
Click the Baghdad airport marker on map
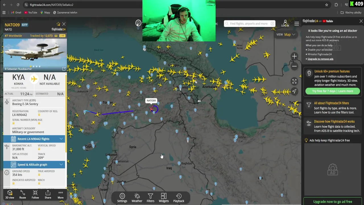pyautogui.click(x=179, y=163)
